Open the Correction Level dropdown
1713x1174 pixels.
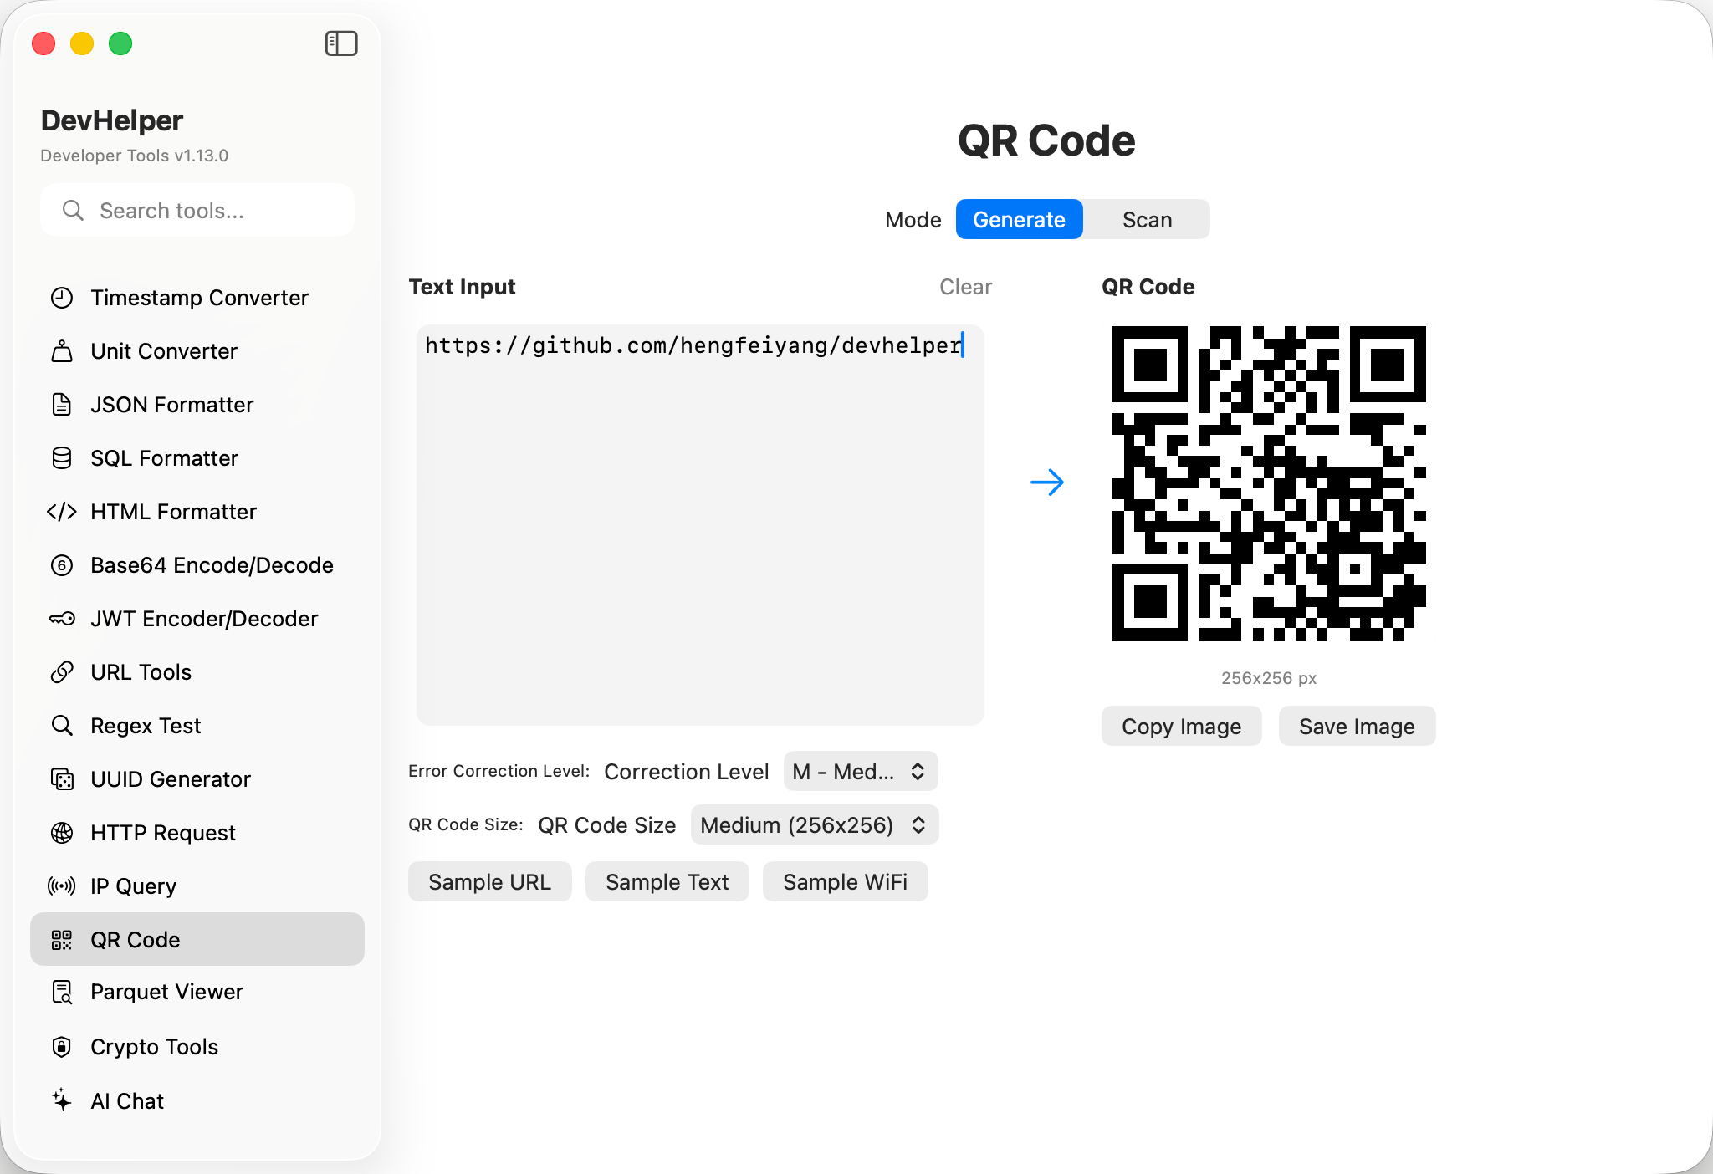tap(860, 772)
